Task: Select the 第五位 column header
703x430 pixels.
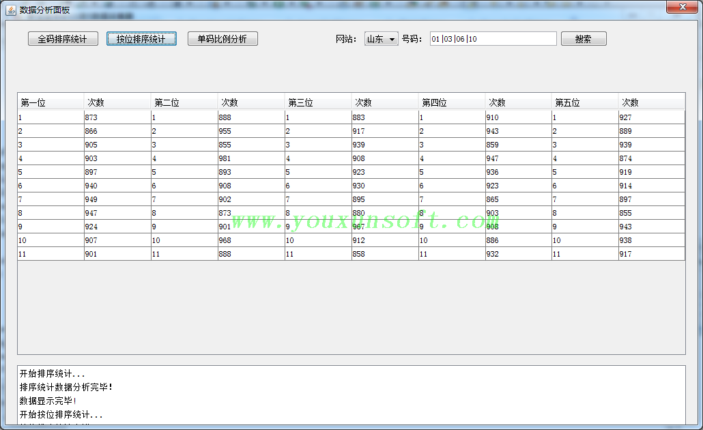Action: coord(585,102)
